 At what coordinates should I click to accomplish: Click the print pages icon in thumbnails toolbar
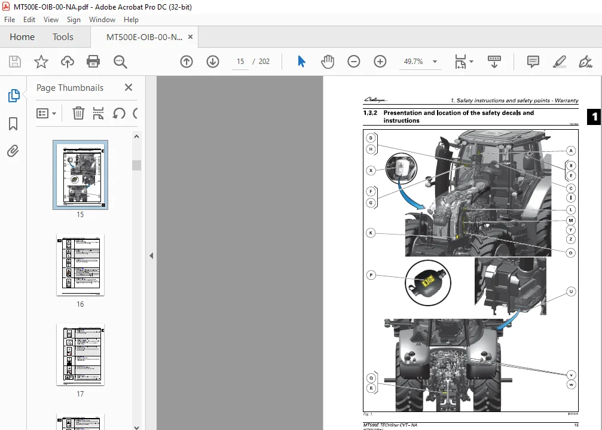(x=98, y=113)
